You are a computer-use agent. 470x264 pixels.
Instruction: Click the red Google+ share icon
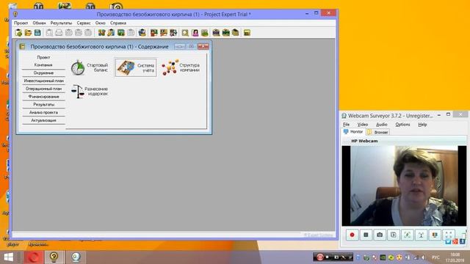455,241
